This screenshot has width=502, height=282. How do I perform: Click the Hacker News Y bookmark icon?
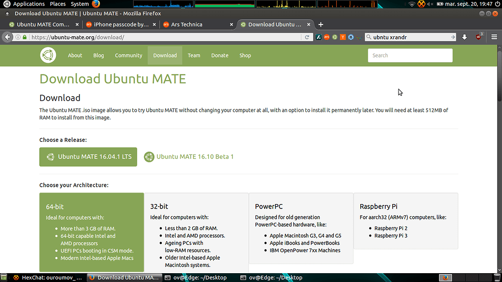tap(343, 37)
